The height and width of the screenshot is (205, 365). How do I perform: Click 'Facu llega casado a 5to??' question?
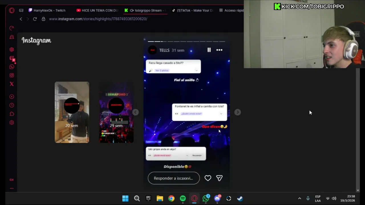pos(166,63)
